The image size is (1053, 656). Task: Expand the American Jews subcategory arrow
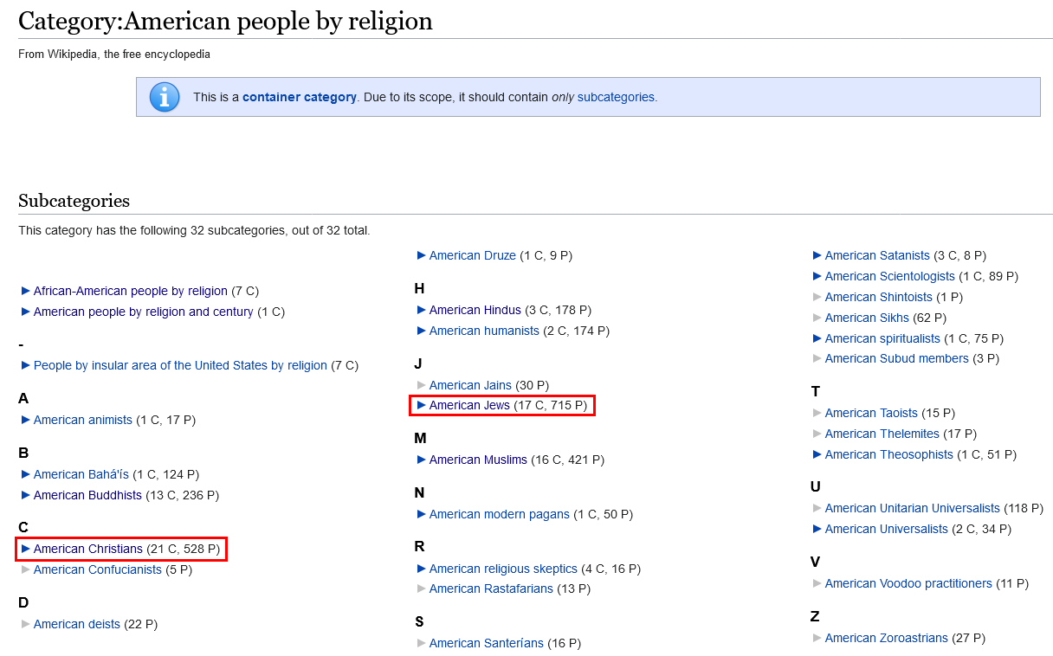[422, 405]
